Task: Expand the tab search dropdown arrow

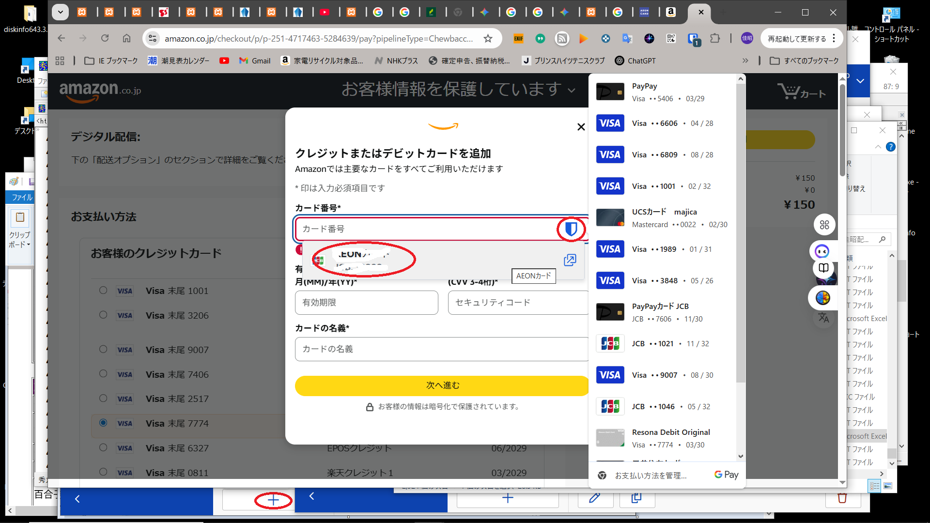Action: pos(60,12)
